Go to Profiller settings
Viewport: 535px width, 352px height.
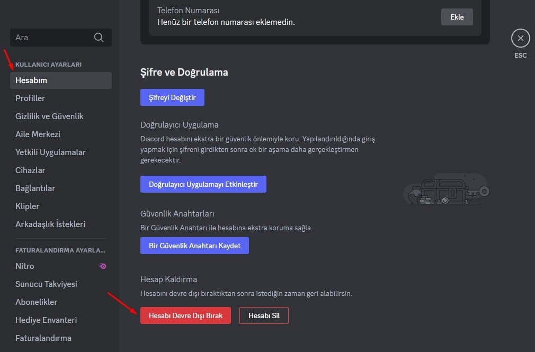30,98
